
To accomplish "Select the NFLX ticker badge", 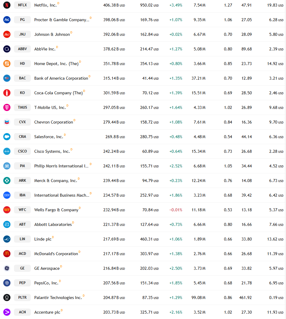I will coord(22,5).
